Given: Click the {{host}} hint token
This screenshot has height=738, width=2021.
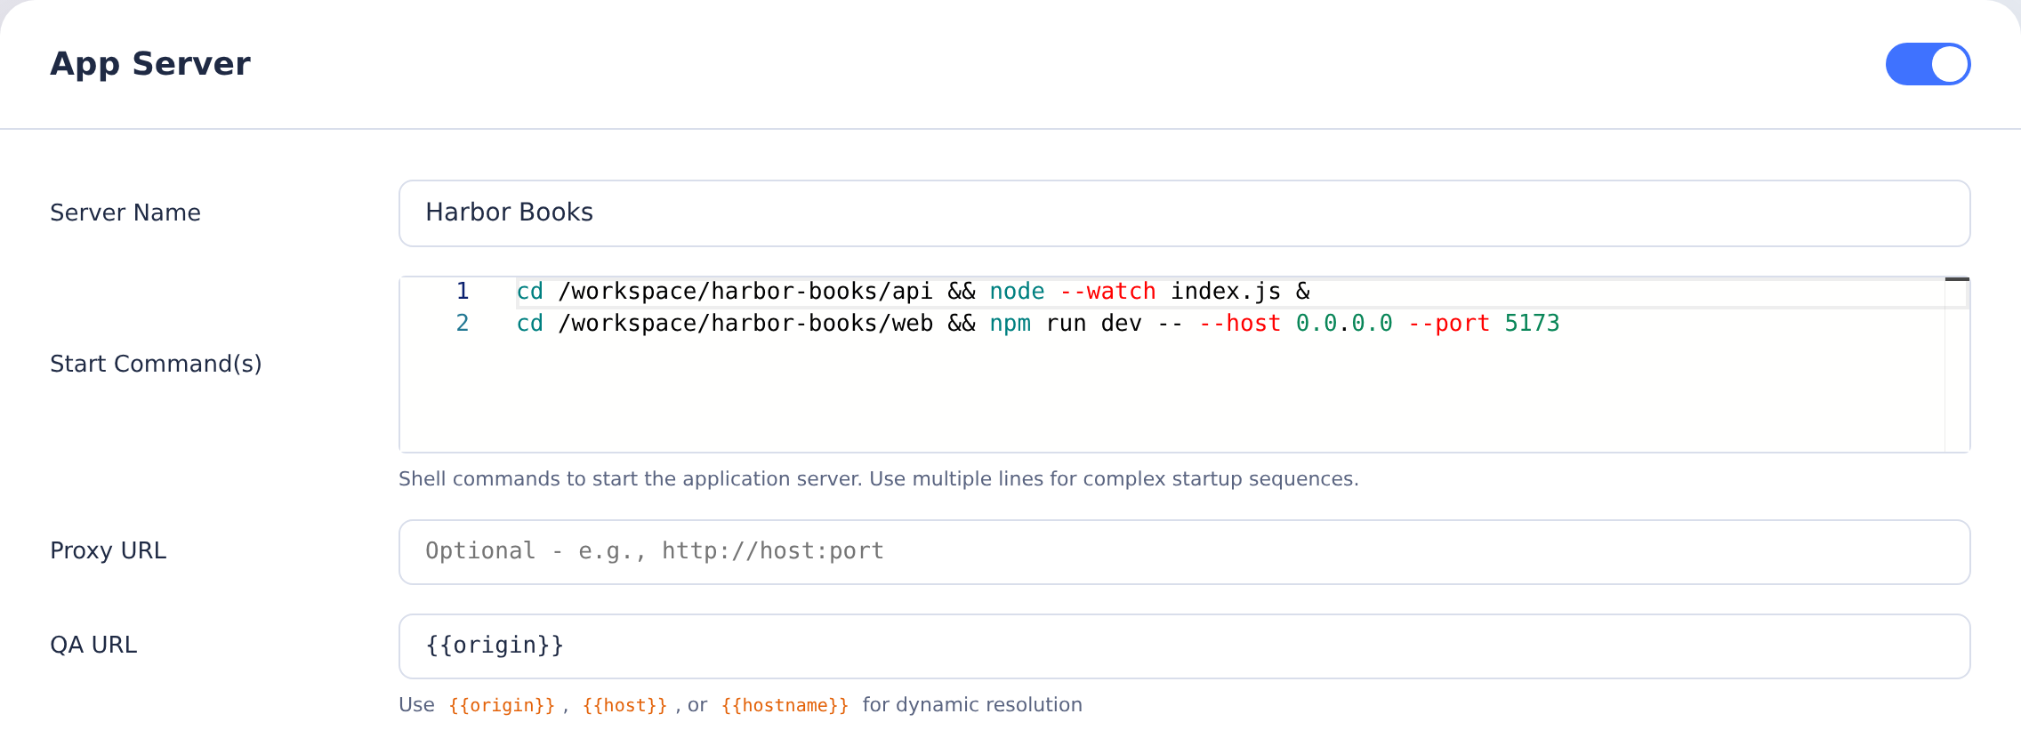Looking at the screenshot, I should tap(624, 705).
